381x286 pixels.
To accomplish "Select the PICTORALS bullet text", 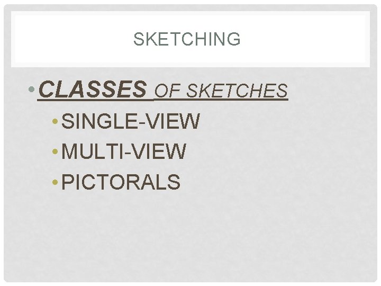I will (121, 182).
